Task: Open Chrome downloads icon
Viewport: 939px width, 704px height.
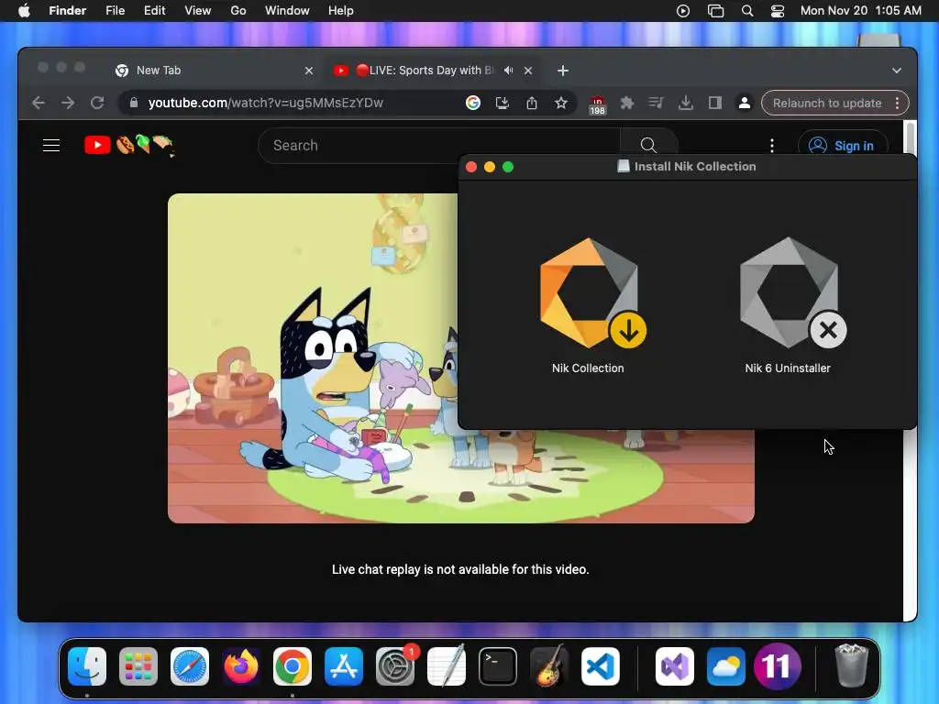Action: pyautogui.click(x=686, y=103)
